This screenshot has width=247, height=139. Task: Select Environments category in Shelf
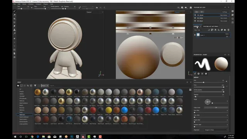pos(24,122)
